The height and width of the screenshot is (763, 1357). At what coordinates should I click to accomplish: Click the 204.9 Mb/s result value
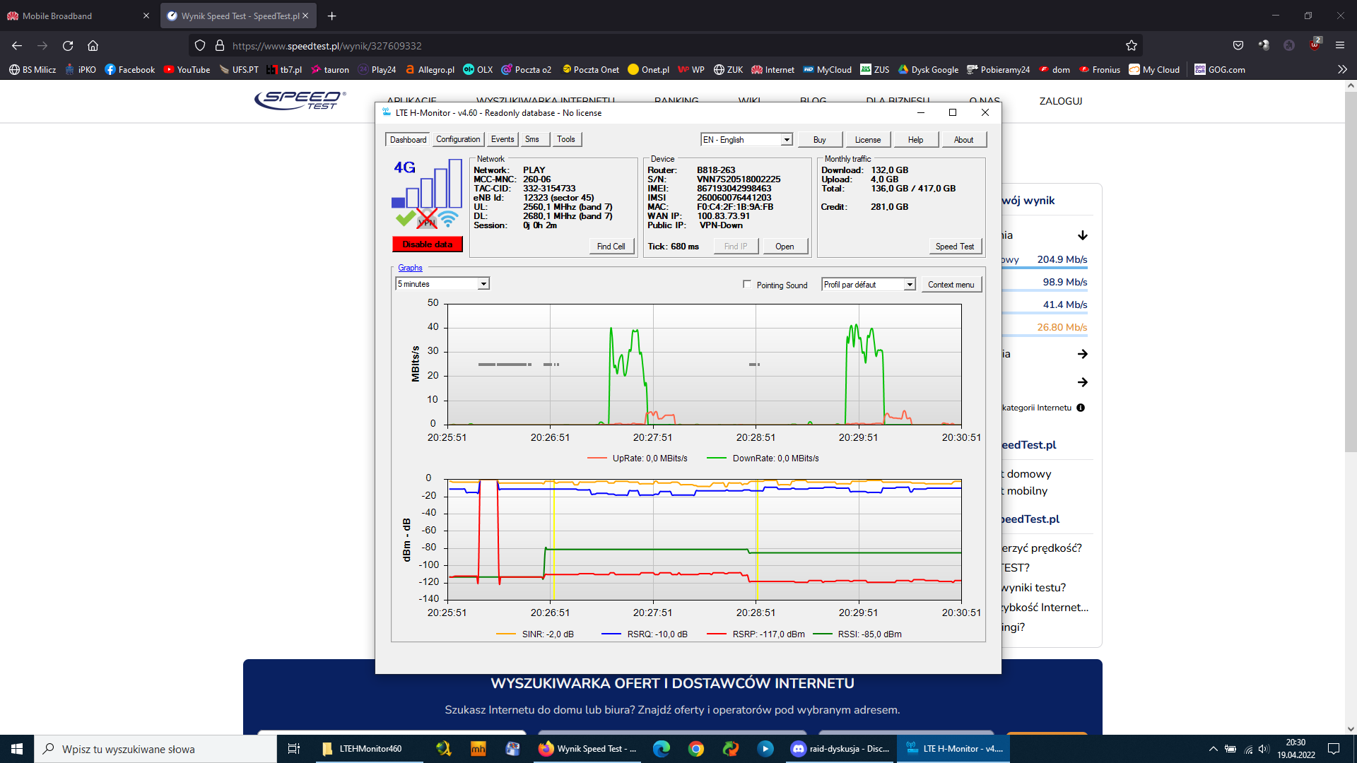(x=1062, y=259)
